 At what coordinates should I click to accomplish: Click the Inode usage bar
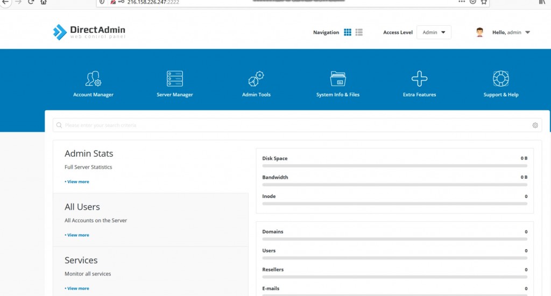pos(394,204)
